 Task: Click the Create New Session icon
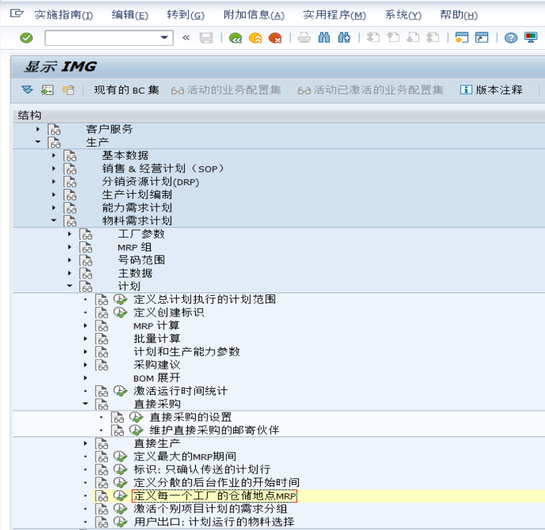pos(461,38)
